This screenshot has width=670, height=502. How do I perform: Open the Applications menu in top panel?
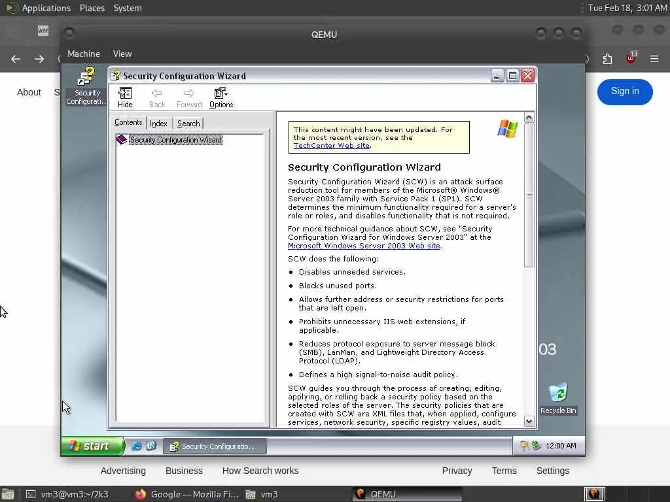click(46, 8)
